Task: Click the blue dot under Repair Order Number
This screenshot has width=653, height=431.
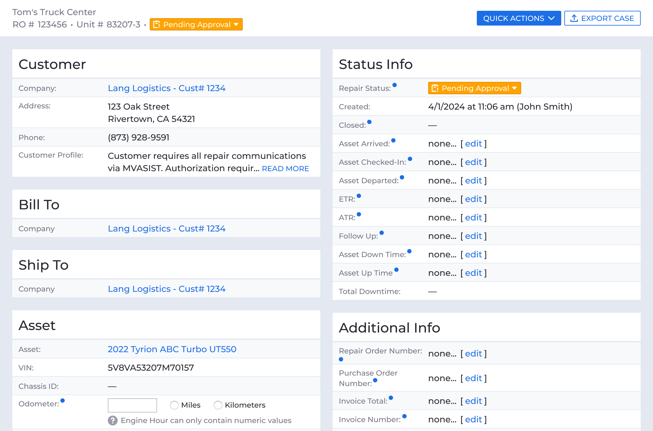Action: pos(341,359)
